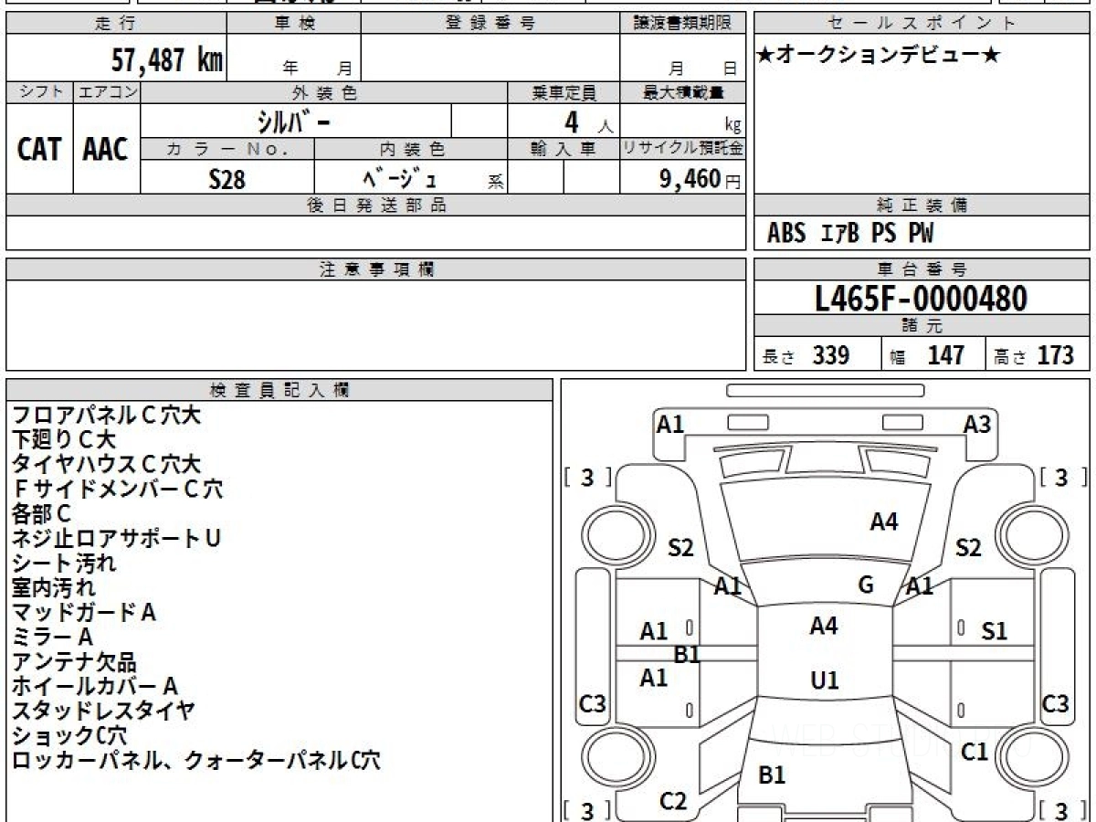This screenshot has width=1096, height=822.
Task: Click the S1 mark on the diagram
Action: click(994, 631)
